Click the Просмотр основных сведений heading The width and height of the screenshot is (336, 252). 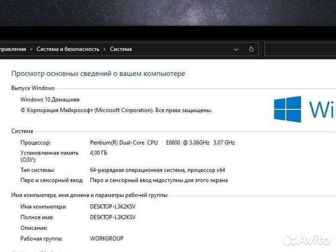pyautogui.click(x=98, y=74)
